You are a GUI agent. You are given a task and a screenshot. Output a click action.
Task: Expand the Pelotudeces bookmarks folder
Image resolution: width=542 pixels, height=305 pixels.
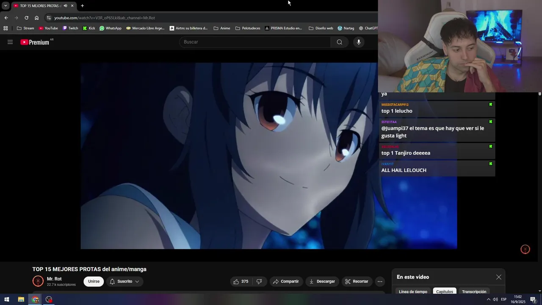(248, 28)
